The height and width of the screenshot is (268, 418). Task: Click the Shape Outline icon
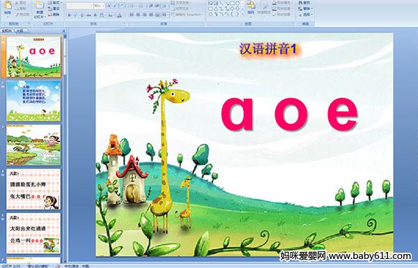click(x=274, y=8)
